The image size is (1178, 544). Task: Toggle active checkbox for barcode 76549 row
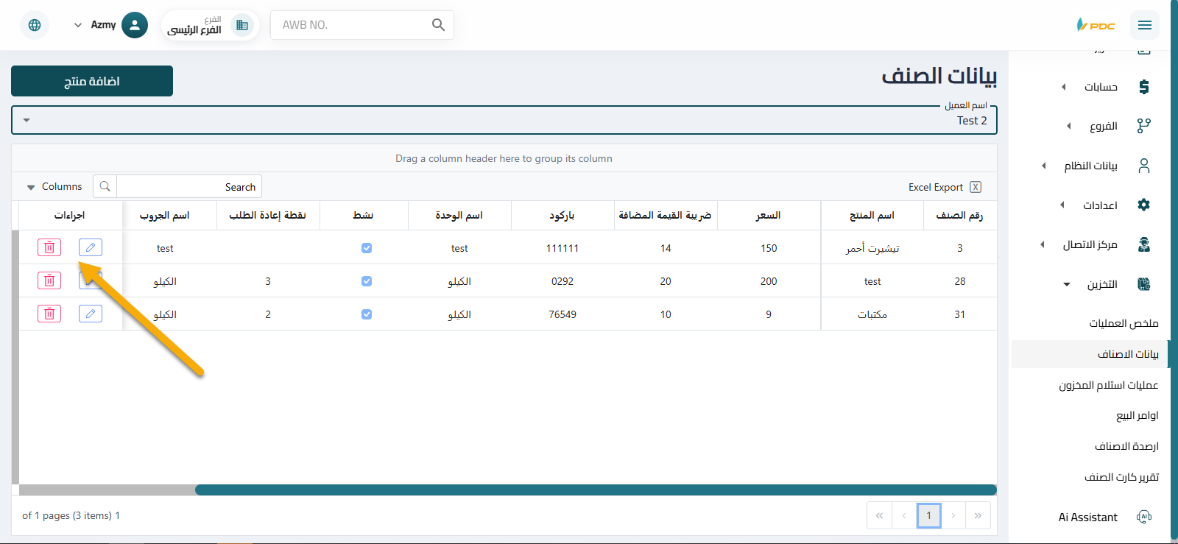point(367,314)
